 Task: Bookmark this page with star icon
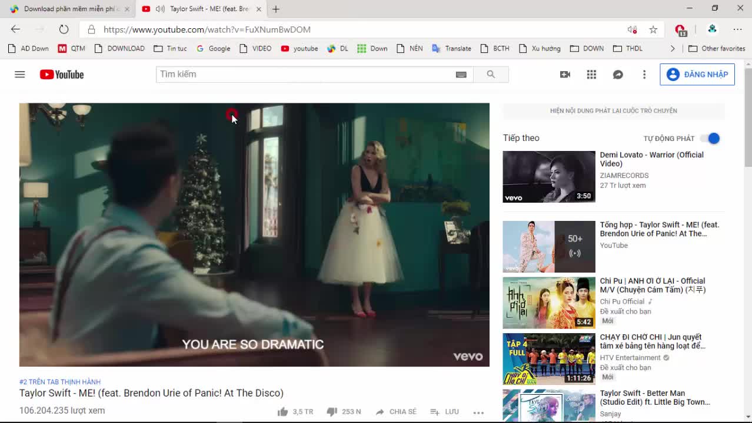tap(653, 29)
